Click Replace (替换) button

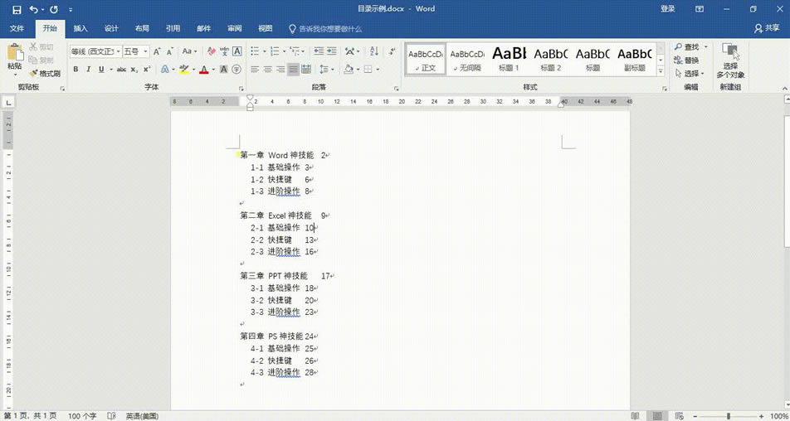pyautogui.click(x=687, y=60)
